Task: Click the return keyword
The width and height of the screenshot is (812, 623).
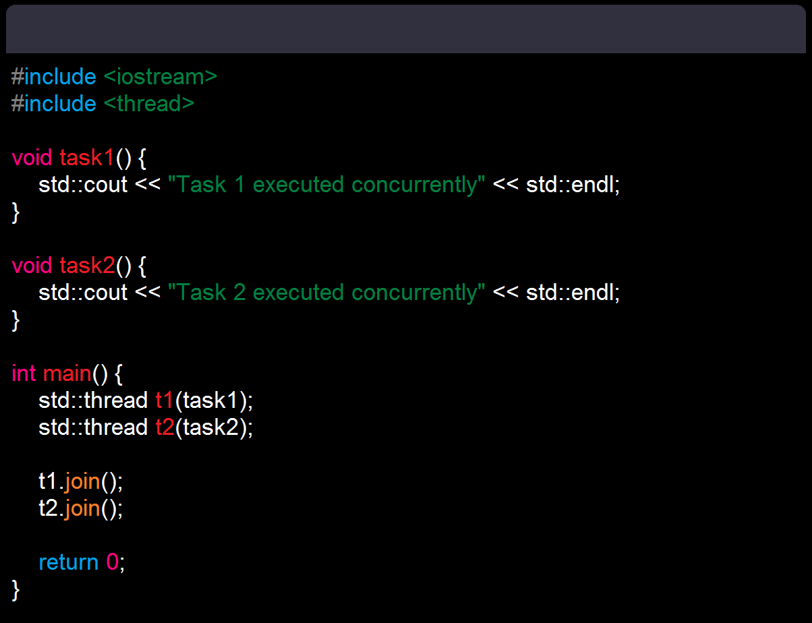Action: tap(68, 562)
